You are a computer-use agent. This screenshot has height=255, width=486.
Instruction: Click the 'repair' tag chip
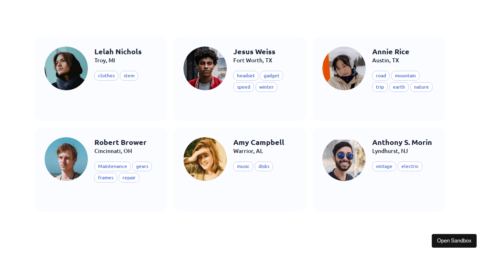pos(129,178)
